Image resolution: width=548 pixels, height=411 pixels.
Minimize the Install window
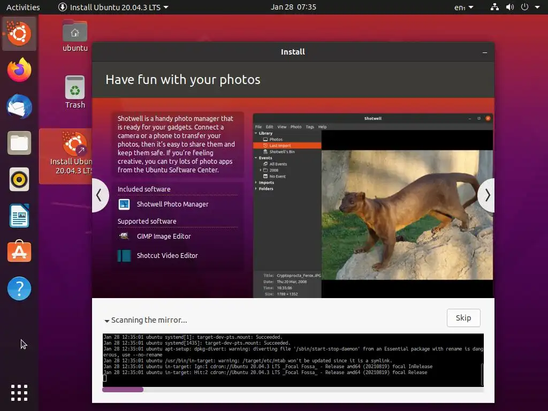click(485, 52)
